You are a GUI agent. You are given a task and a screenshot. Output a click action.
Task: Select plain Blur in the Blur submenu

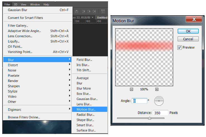[90, 83]
